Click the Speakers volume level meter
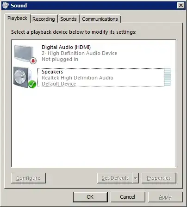The height and width of the screenshot is (207, 187). pyautogui.click(x=168, y=77)
